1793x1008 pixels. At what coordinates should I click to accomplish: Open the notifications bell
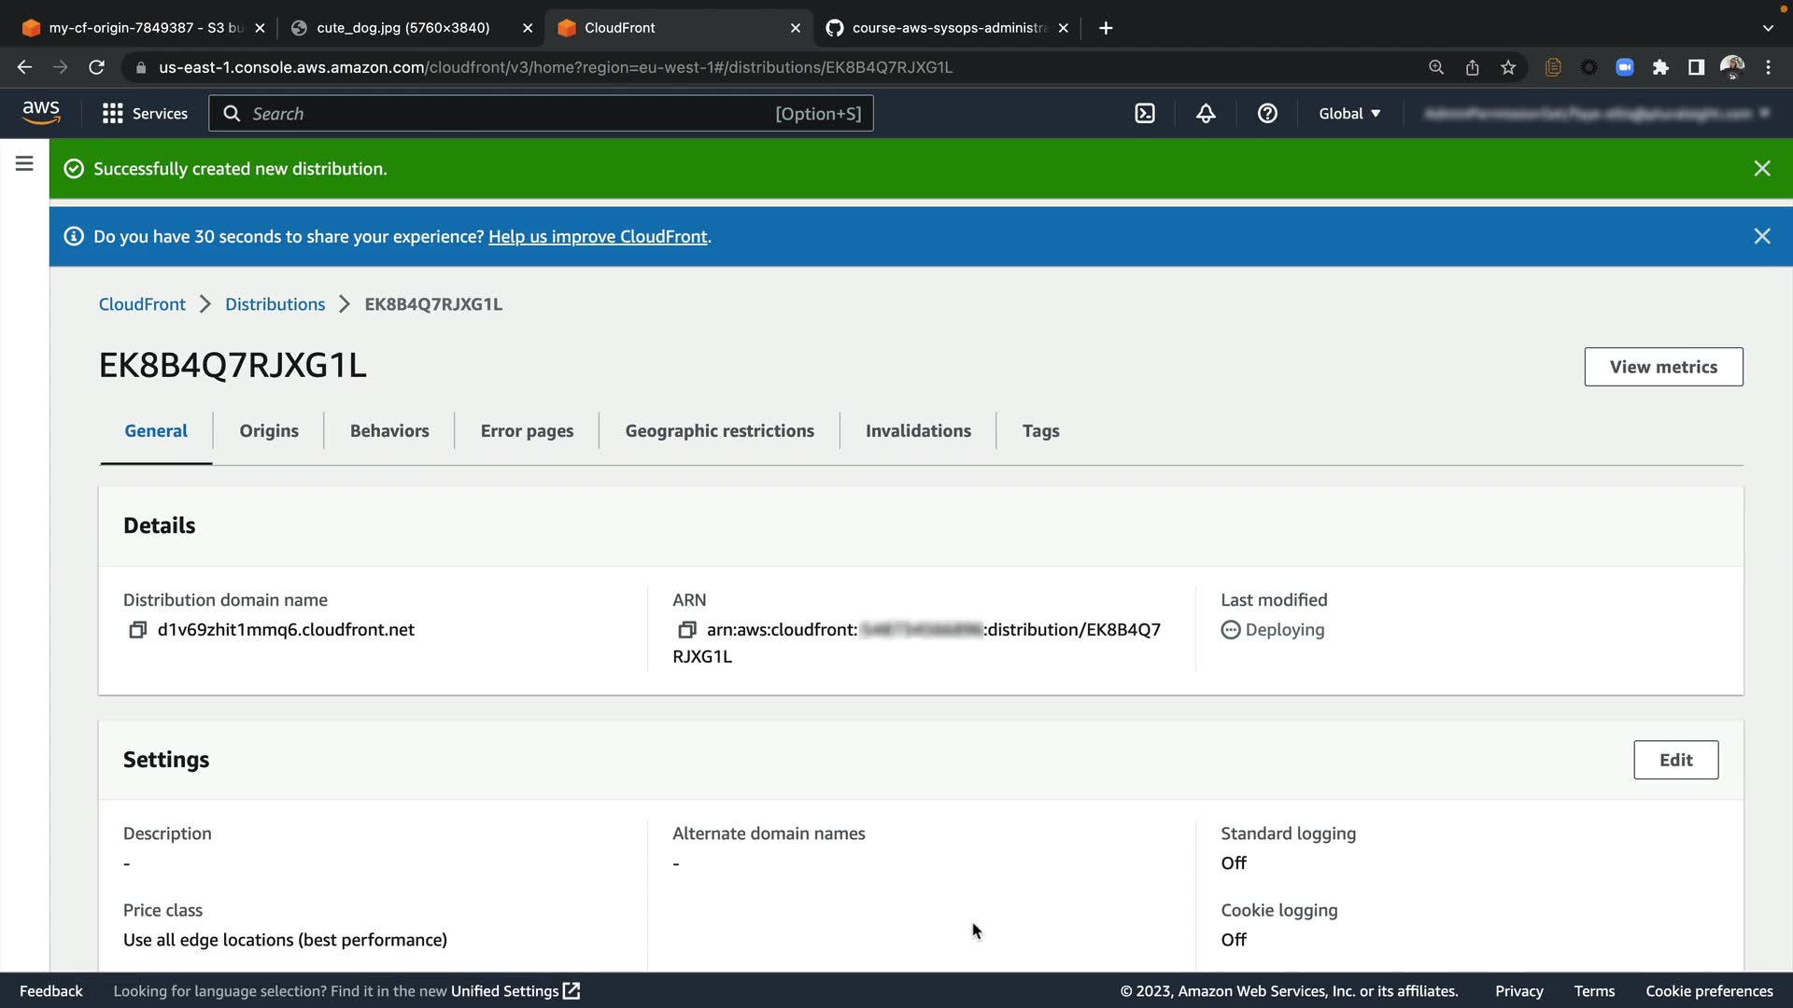(x=1206, y=114)
